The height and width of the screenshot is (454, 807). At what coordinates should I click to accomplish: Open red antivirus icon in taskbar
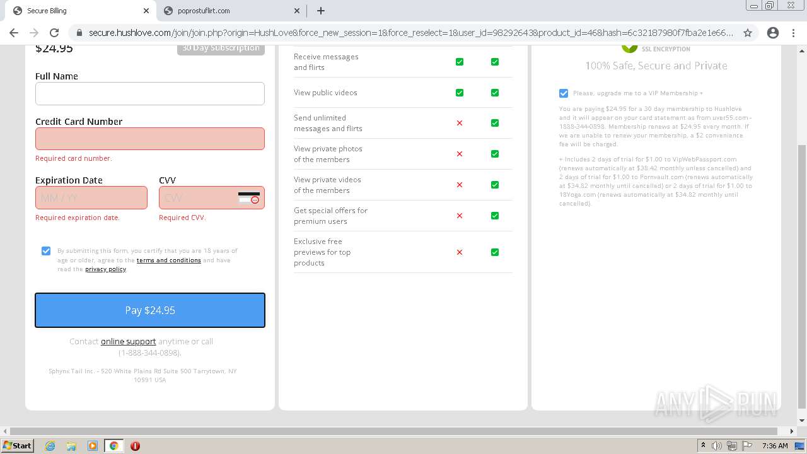(x=135, y=446)
